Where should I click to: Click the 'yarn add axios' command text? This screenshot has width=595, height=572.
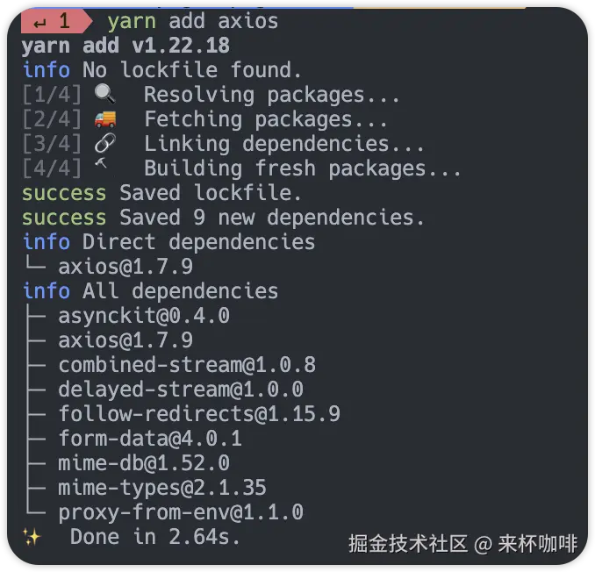pos(192,21)
